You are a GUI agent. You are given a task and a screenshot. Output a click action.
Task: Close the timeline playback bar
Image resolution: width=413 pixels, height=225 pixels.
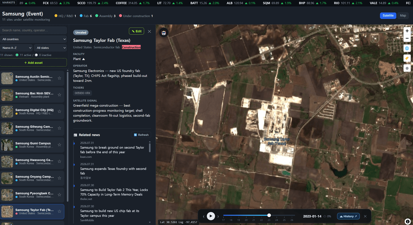point(365,216)
